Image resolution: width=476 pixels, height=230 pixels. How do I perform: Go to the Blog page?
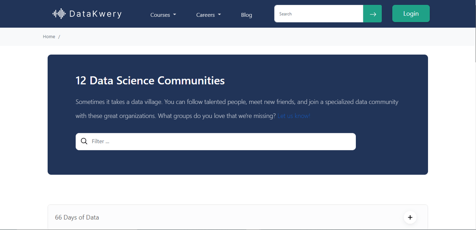(x=246, y=15)
